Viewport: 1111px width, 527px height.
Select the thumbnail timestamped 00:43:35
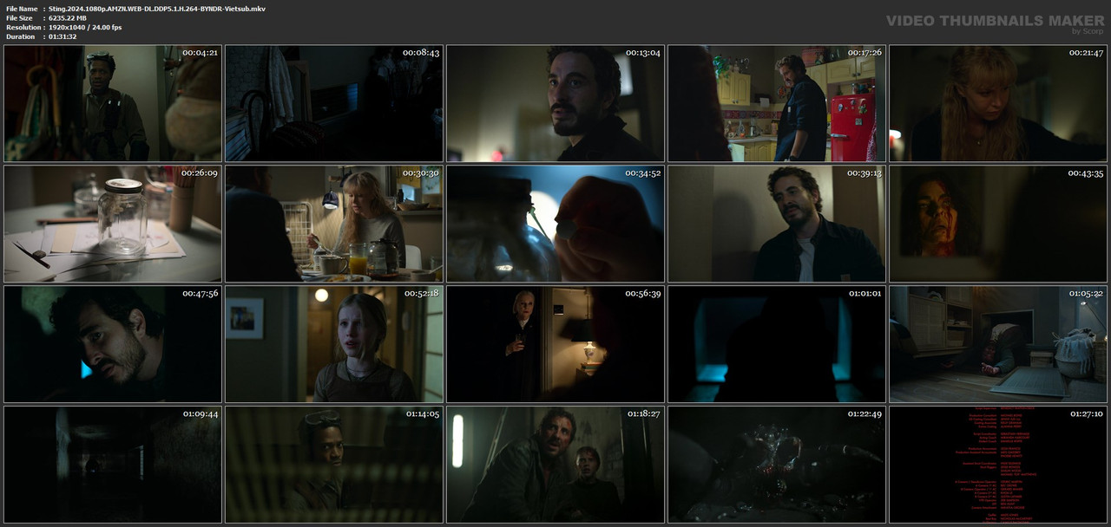click(998, 224)
